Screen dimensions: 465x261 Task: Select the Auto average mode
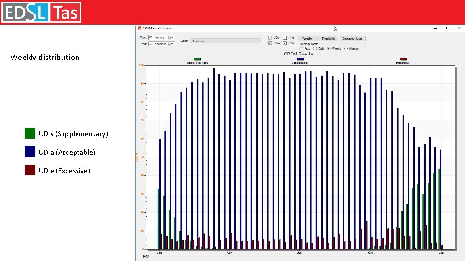pyautogui.click(x=301, y=48)
